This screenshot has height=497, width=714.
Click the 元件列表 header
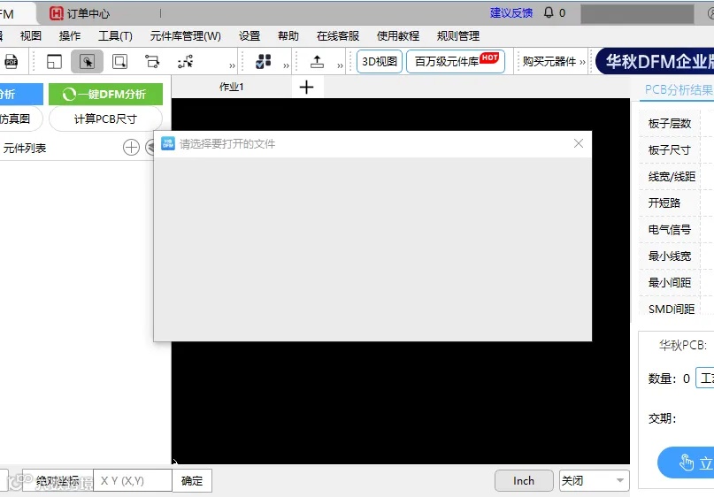coord(25,148)
